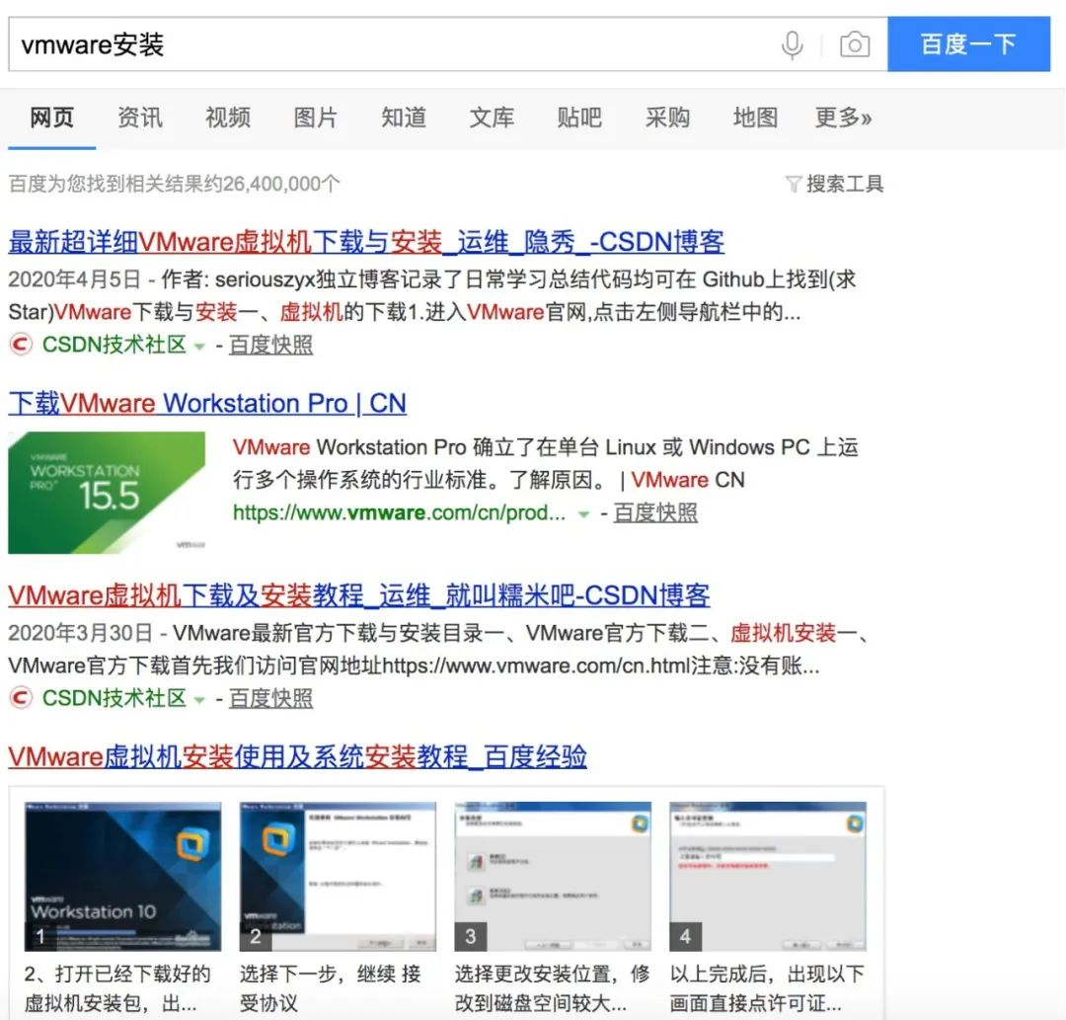Click result count text 百度为您找到相关结果约26,400,000个
Viewport: 1066px width, 1020px height.
(174, 184)
